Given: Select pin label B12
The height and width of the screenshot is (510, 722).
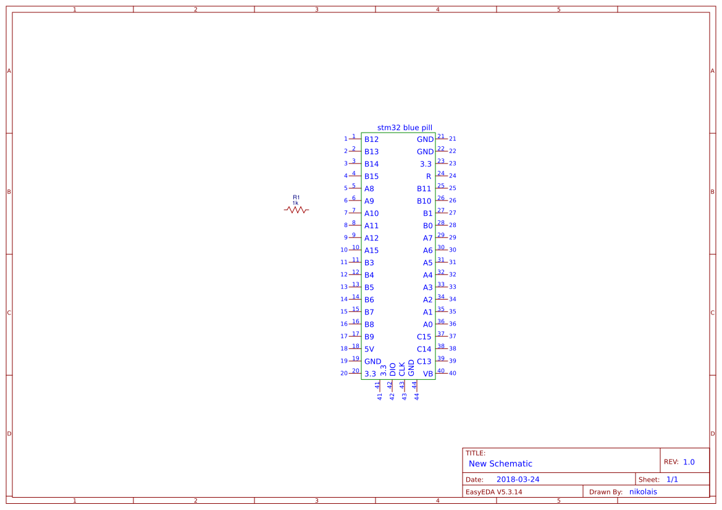Looking at the screenshot, I should (371, 139).
